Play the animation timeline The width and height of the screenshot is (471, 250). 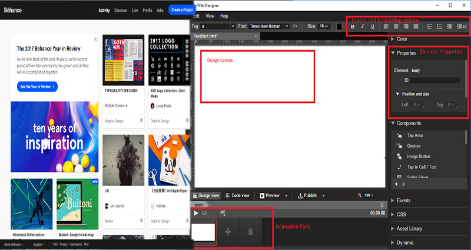[196, 213]
